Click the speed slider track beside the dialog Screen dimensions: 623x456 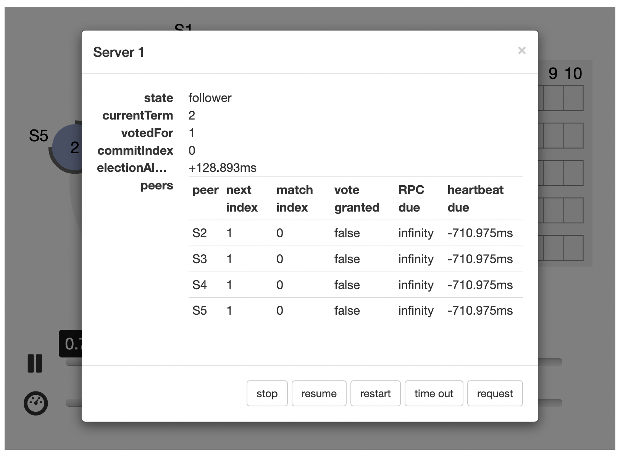click(x=550, y=403)
